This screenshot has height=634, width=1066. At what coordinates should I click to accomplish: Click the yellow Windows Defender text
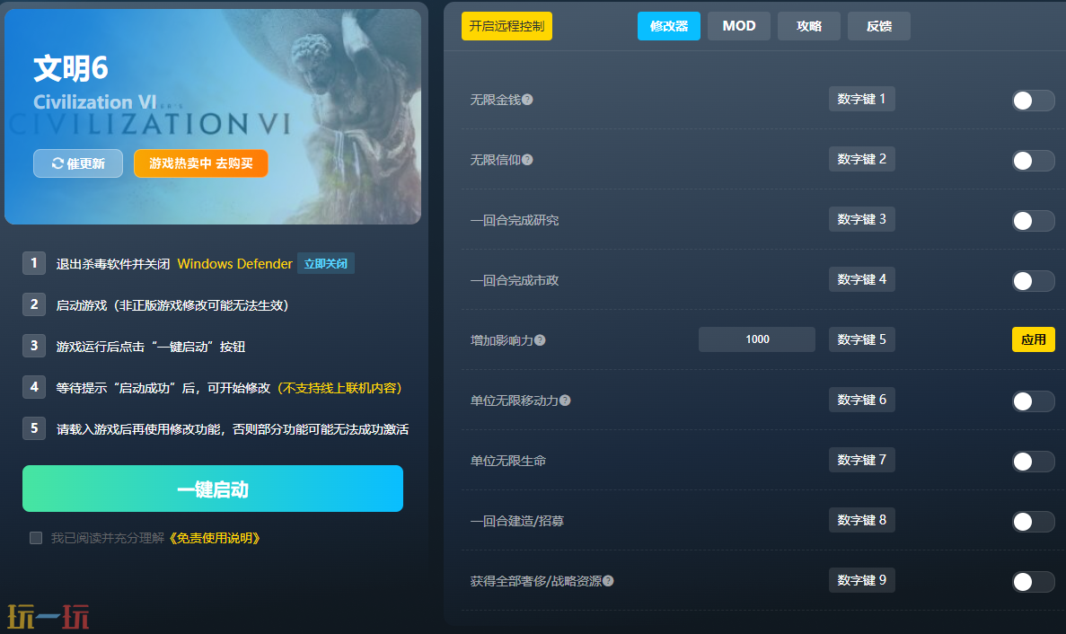(x=234, y=264)
